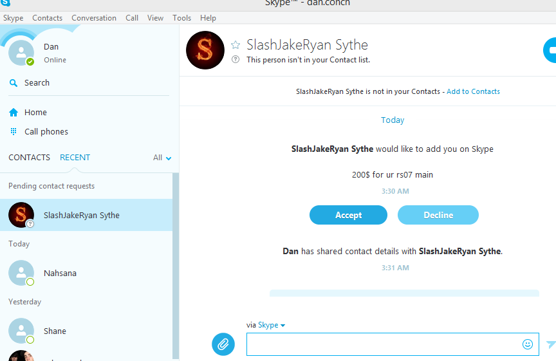Viewport: 556px width, 361px height.
Task: Click the contact list scrollbar
Action: (176, 266)
